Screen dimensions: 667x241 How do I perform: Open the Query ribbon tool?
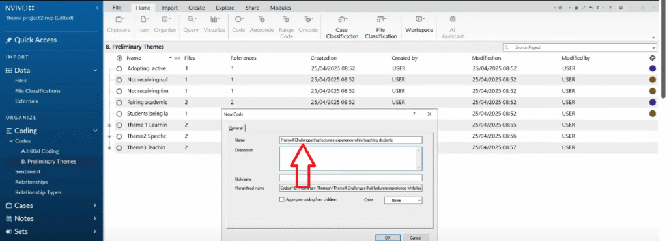point(191,24)
